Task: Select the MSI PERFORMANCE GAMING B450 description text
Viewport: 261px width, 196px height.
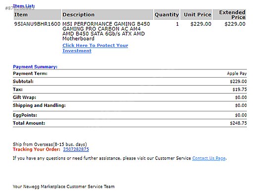Action: click(x=106, y=31)
